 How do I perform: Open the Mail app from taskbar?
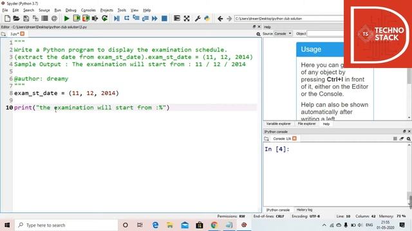[x=185, y=225]
